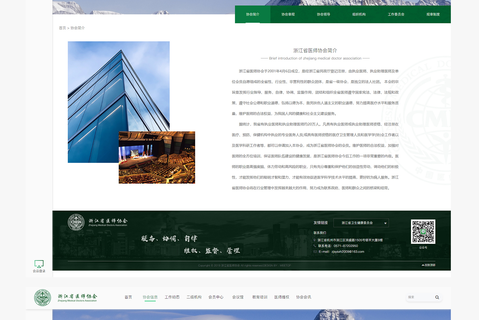Click into the 搜索 search field

click(x=419, y=297)
